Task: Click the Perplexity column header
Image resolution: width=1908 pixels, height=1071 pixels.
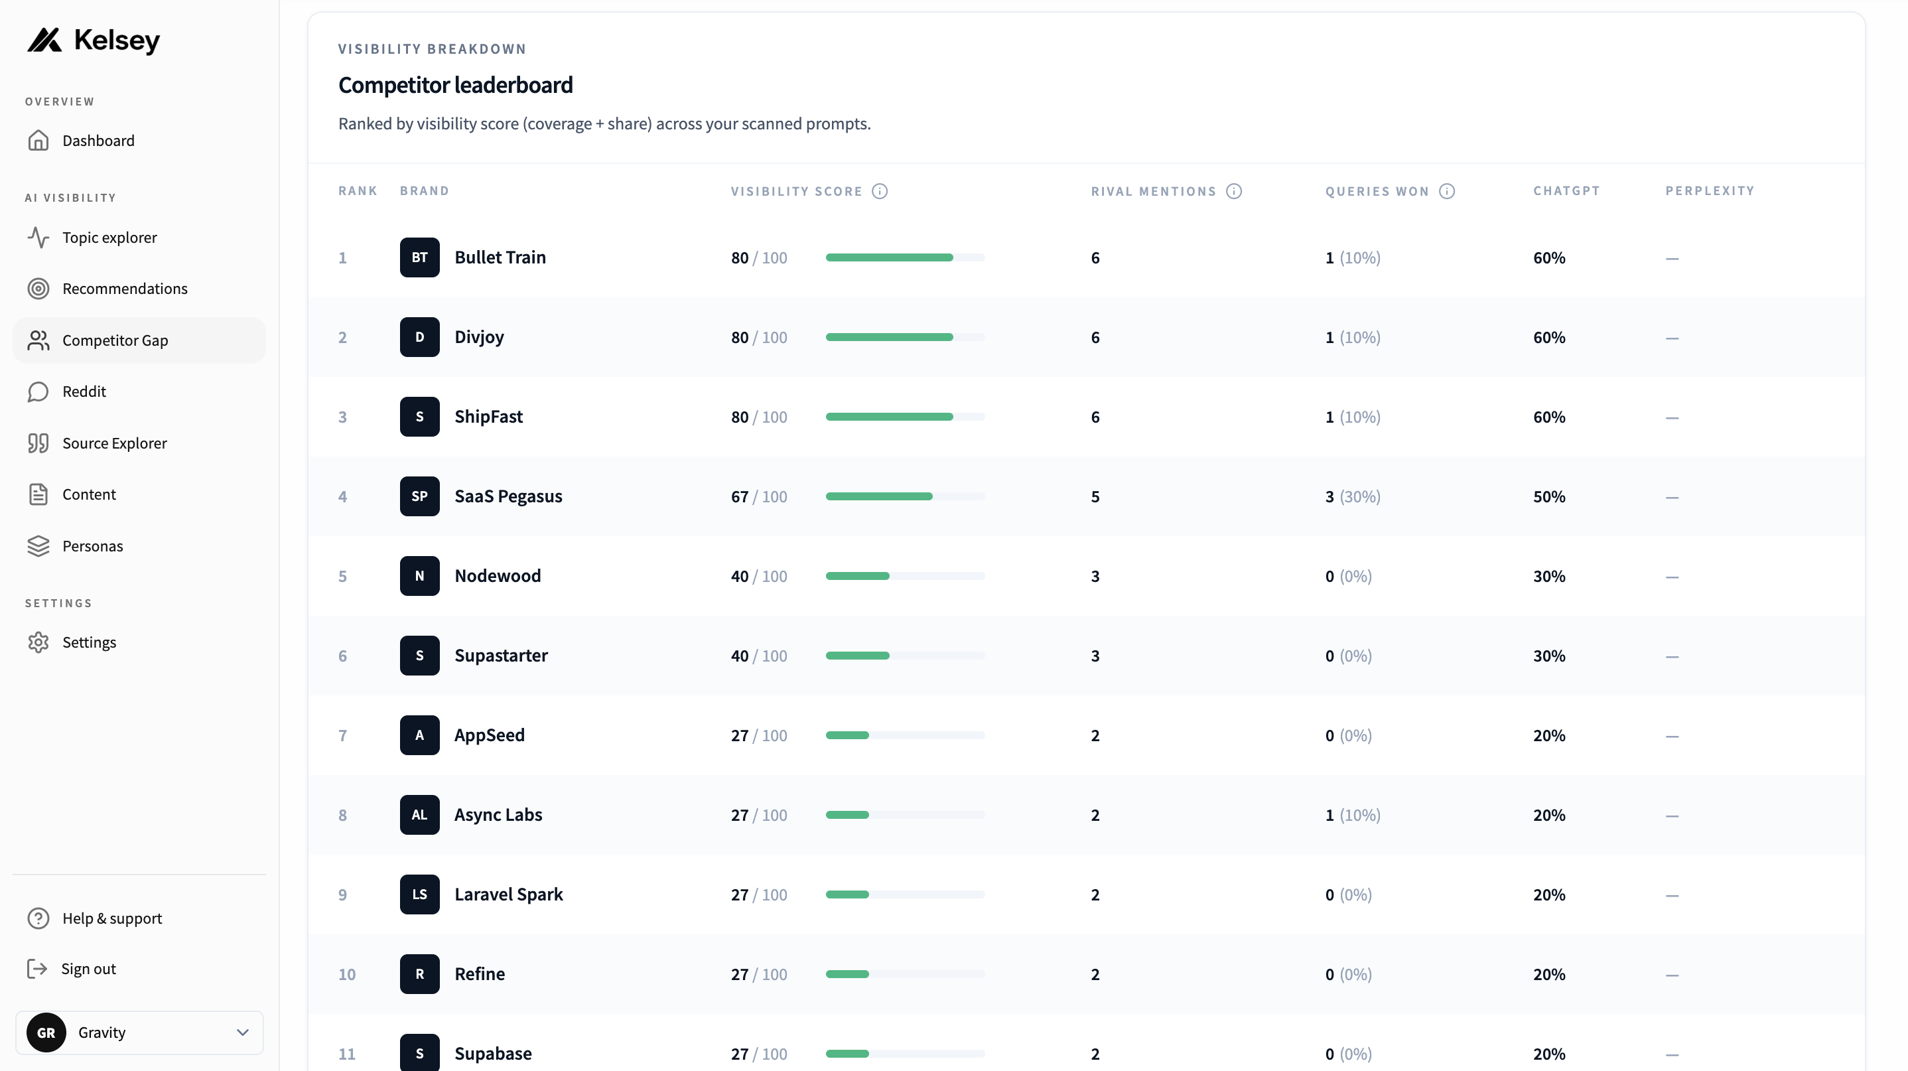Action: tap(1710, 191)
